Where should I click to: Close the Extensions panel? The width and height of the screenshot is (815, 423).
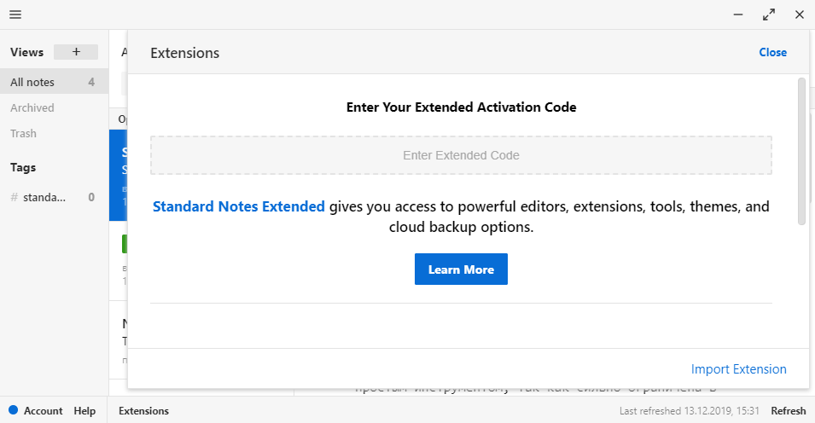(772, 53)
